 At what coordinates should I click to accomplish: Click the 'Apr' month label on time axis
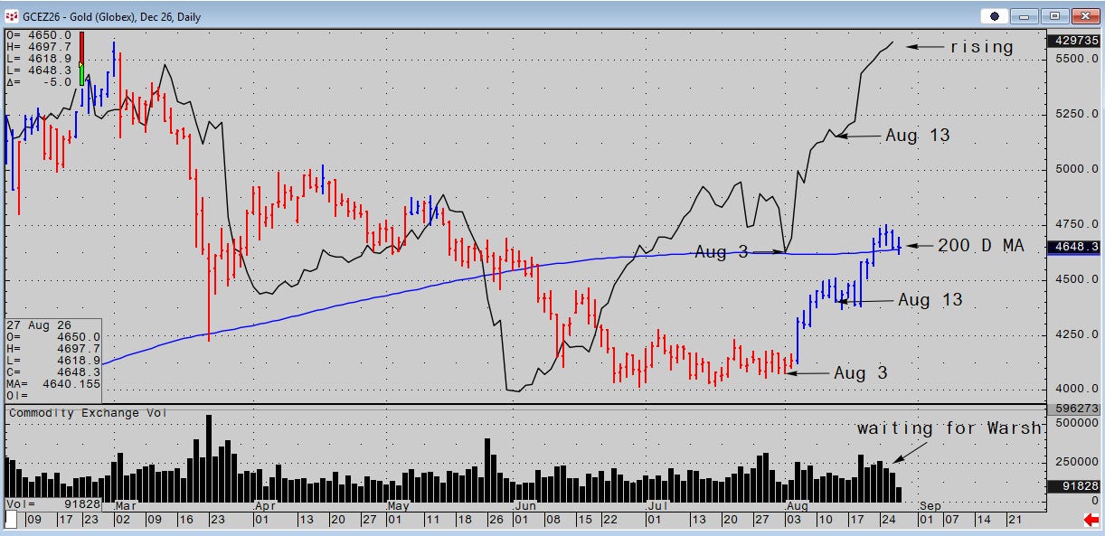(265, 504)
